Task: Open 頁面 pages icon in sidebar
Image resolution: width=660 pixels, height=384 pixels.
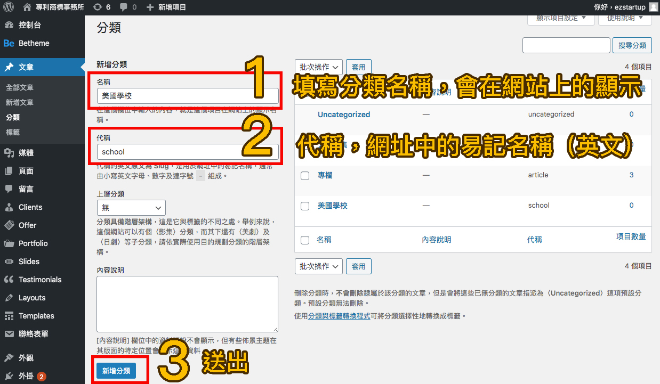Action: [x=9, y=171]
